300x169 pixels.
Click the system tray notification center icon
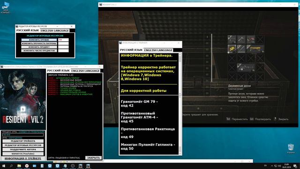[295, 166]
